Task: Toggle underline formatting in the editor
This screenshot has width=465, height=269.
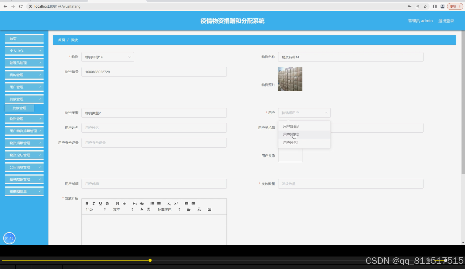Action: point(100,204)
